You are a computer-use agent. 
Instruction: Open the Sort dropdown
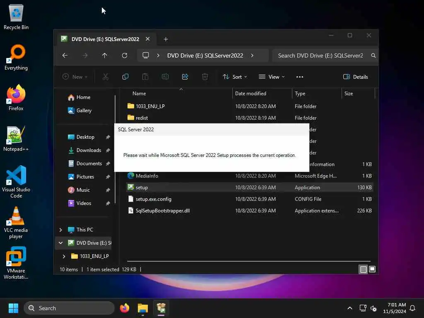click(235, 77)
